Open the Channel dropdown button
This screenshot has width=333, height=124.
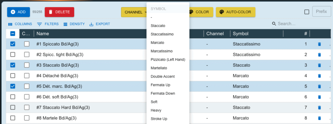point(134,12)
